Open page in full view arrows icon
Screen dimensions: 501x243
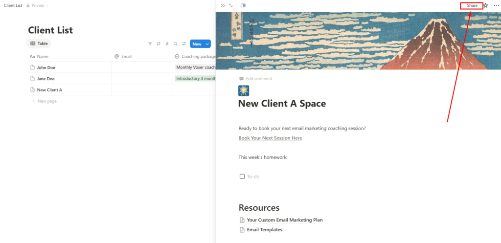231,5
